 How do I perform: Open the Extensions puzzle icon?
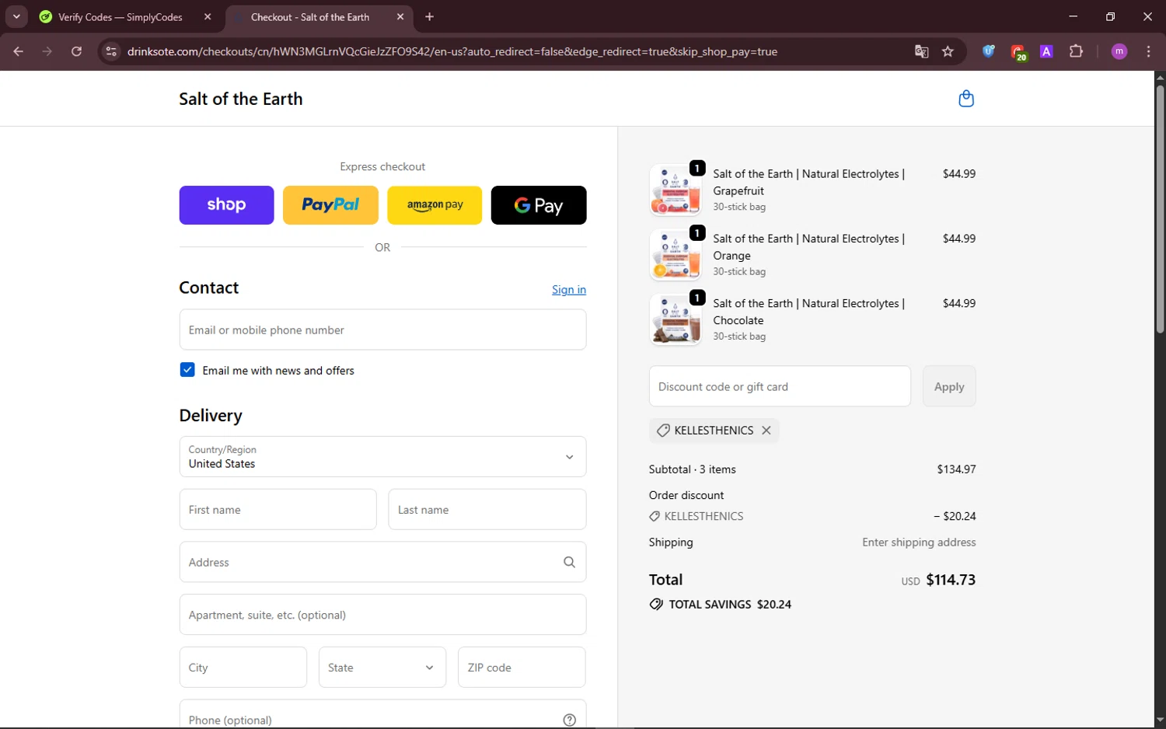[1076, 51]
